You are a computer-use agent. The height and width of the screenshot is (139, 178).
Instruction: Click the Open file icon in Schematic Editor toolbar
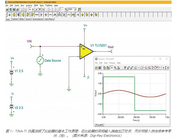coord(7,9)
